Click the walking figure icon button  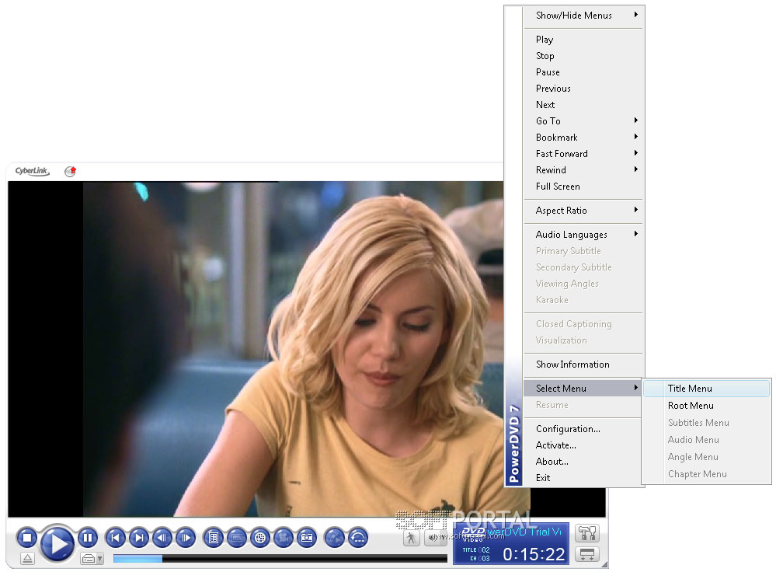[x=411, y=538]
